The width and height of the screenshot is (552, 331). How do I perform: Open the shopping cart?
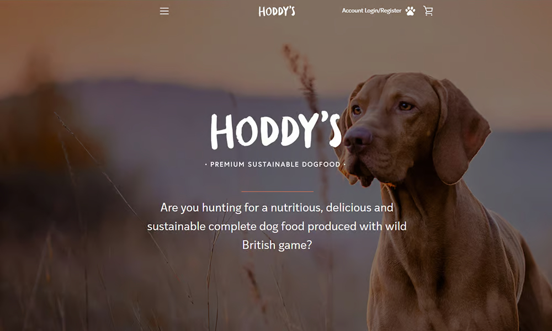[428, 11]
